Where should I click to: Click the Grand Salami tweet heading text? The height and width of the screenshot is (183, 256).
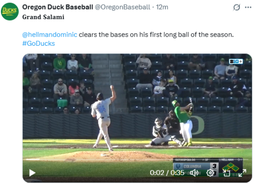click(x=43, y=17)
